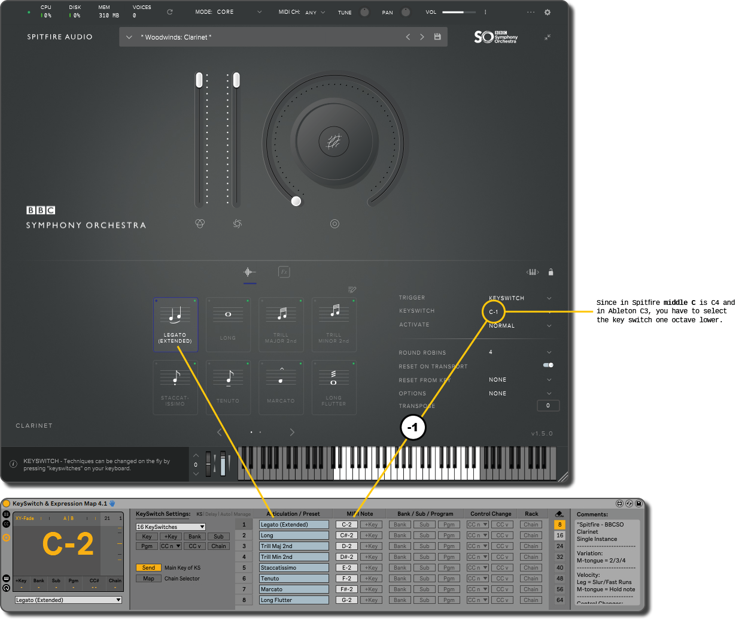Viewport: 739px width, 620px height.
Task: Switch to the Manage tab in KeySwitch Settings
Action: [x=242, y=513]
